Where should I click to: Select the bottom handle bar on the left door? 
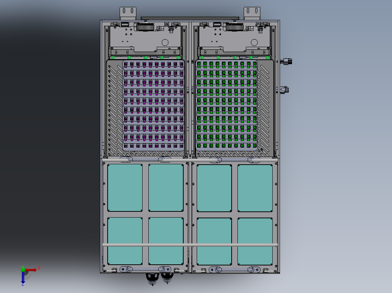click(145, 269)
